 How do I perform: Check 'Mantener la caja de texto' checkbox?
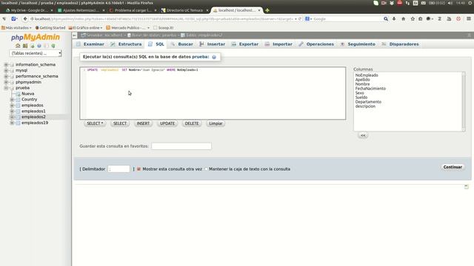click(x=206, y=169)
